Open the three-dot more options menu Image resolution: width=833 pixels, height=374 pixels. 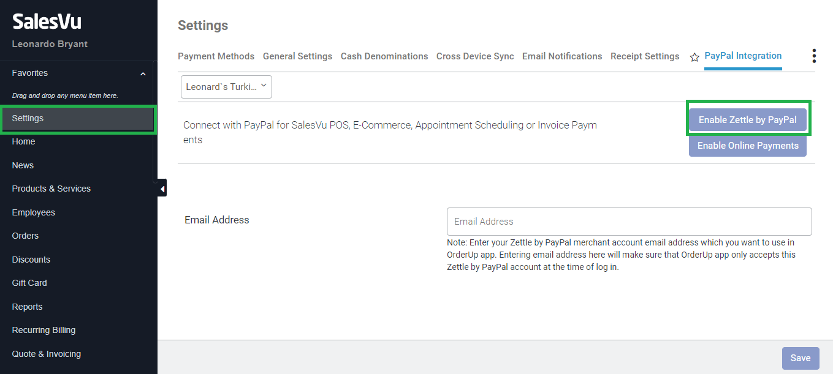tap(814, 56)
